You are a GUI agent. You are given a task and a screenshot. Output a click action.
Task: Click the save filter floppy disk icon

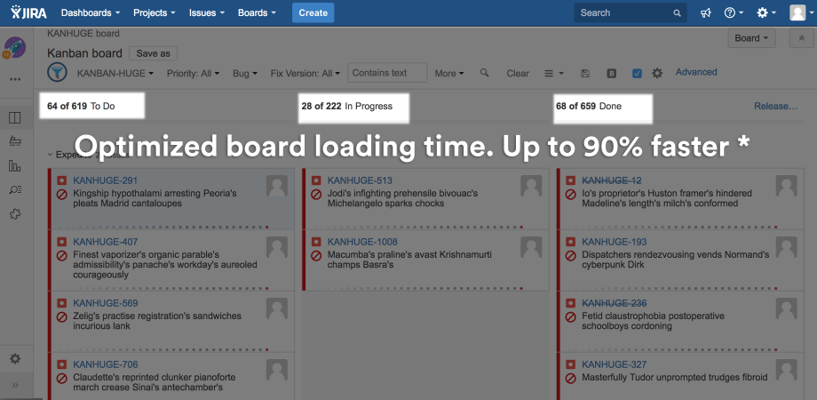[x=584, y=73]
